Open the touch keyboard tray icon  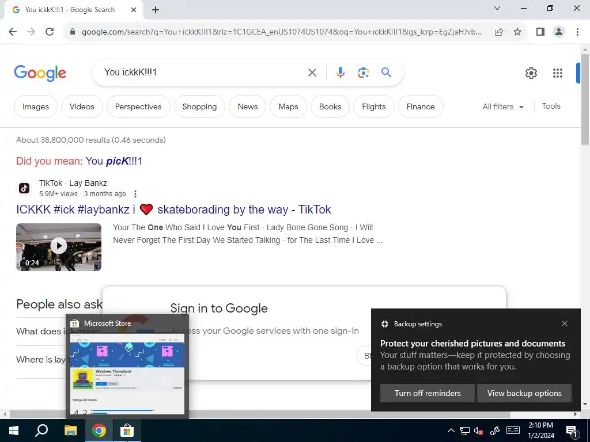tap(513, 430)
